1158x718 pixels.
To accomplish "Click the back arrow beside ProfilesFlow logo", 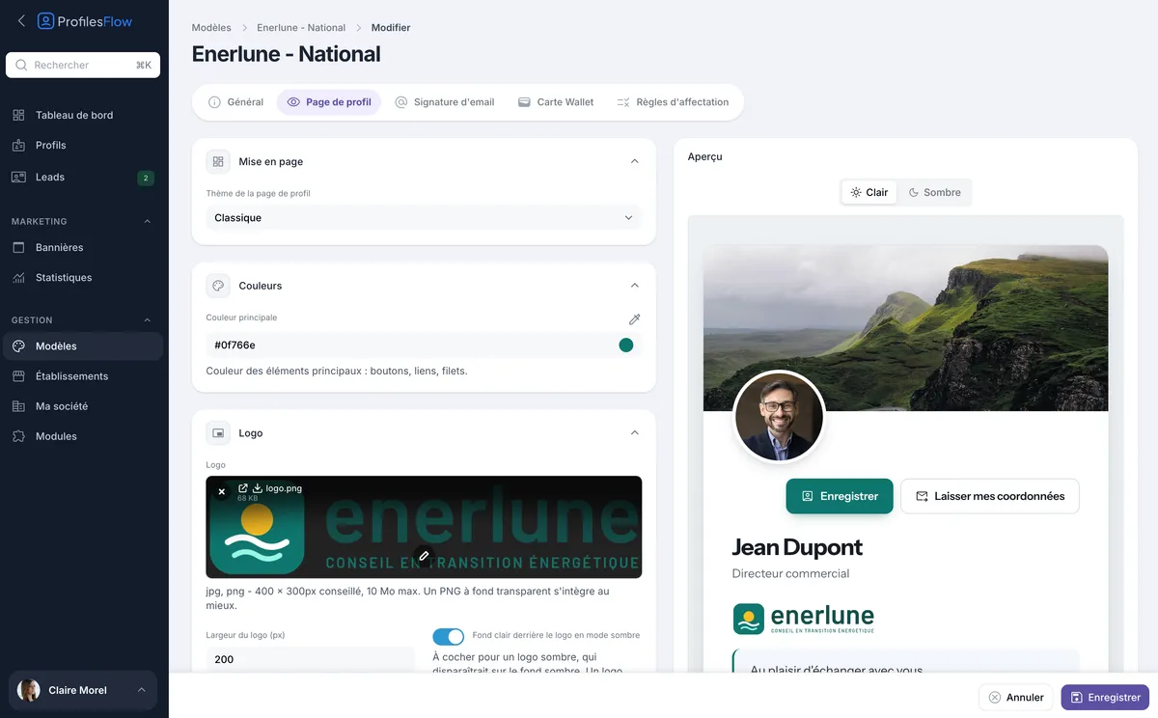I will [x=21, y=20].
